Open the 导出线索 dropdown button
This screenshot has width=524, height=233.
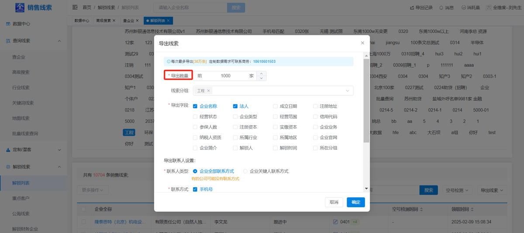[492, 190]
